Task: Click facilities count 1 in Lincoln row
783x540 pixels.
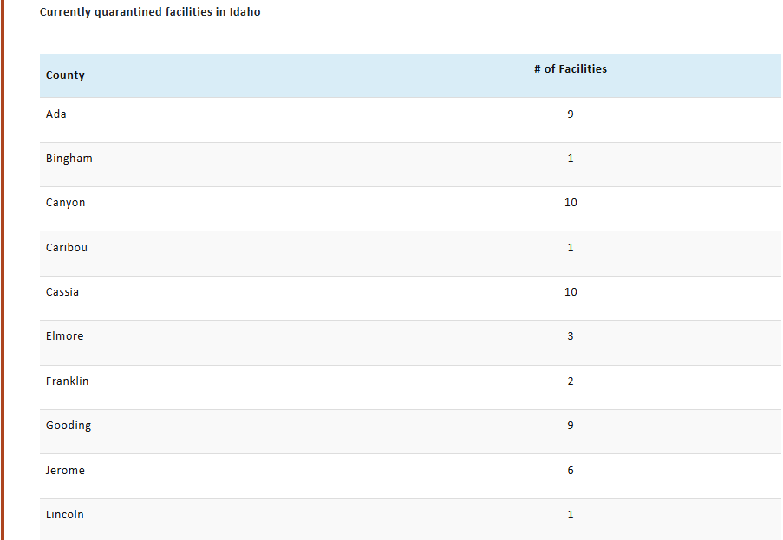Action: pyautogui.click(x=571, y=515)
